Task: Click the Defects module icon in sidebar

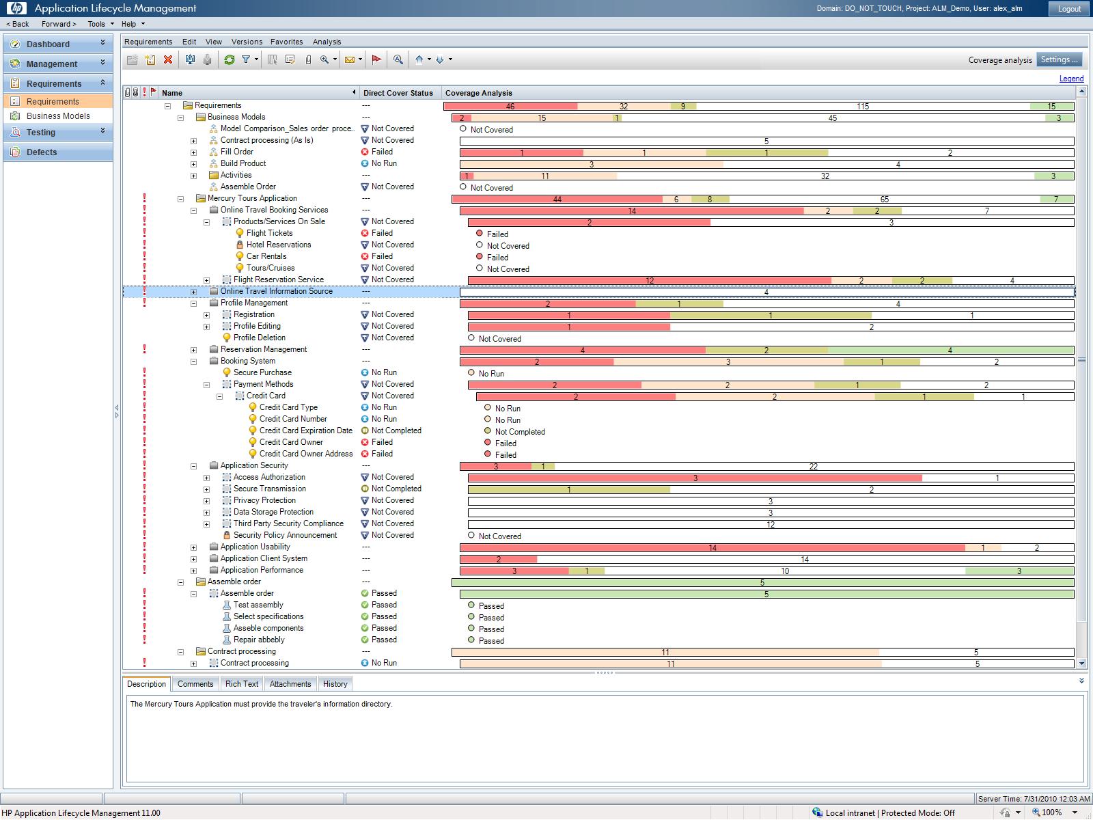Action: coord(16,152)
